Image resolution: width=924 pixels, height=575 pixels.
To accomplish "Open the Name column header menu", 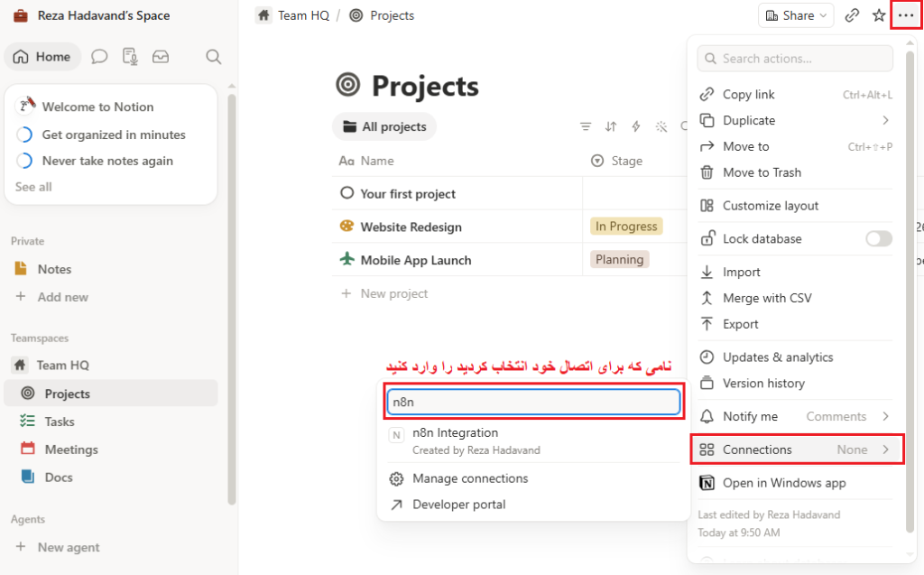I will 366,161.
